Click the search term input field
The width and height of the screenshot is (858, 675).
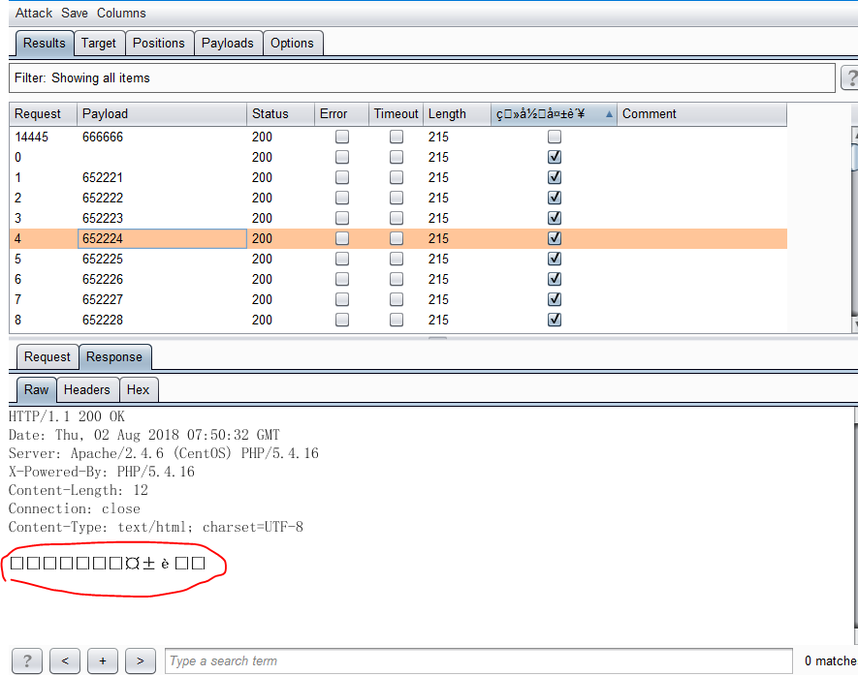tap(478, 660)
